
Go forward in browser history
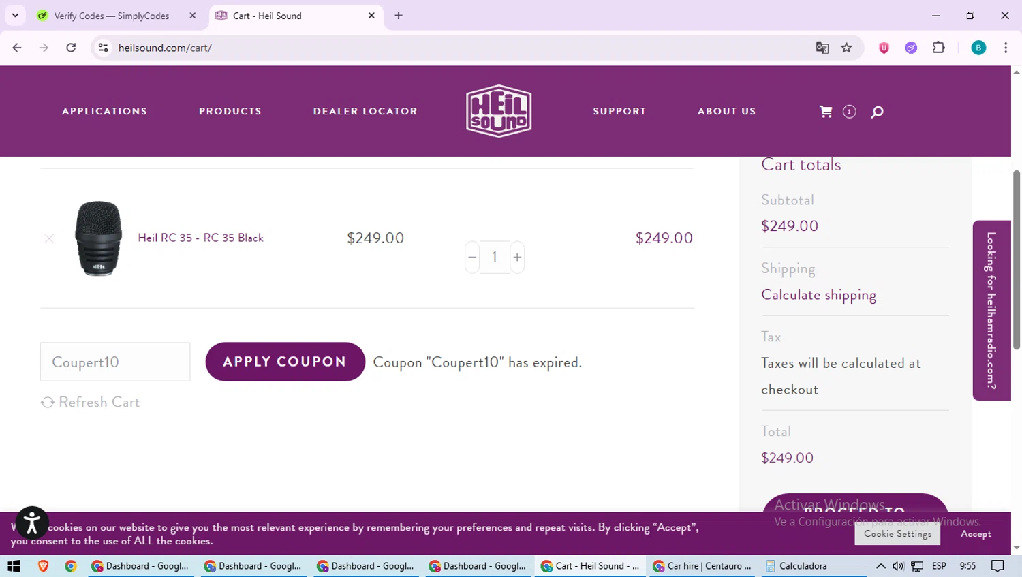[44, 48]
